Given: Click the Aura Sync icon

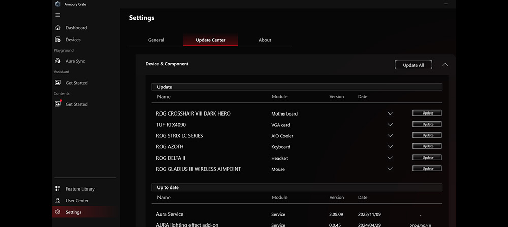Looking at the screenshot, I should point(58,61).
